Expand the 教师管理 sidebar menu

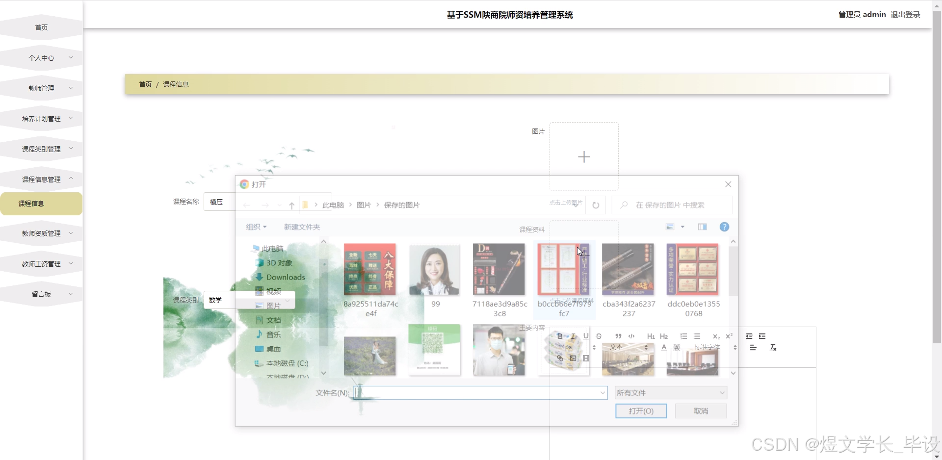pos(41,88)
